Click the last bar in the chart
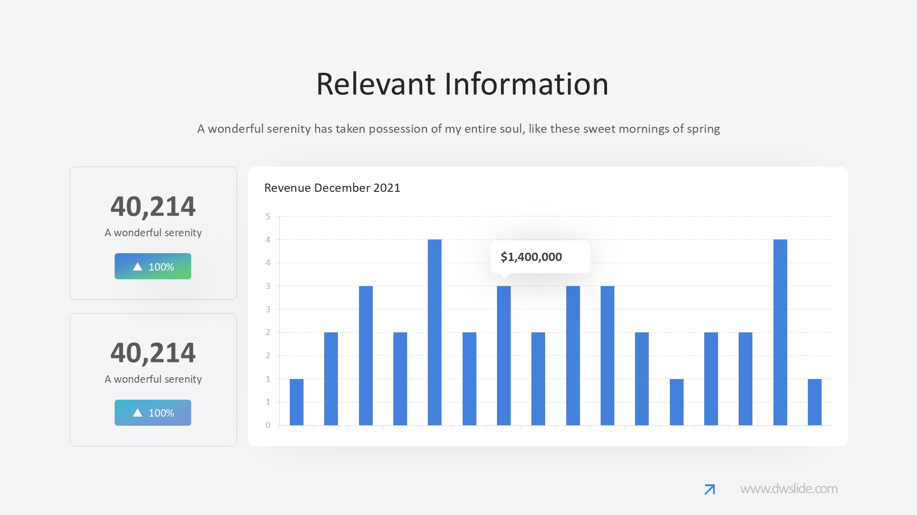 coord(814,402)
